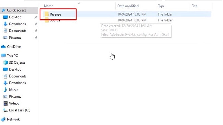Open Local Disk (C:)

coord(20,110)
